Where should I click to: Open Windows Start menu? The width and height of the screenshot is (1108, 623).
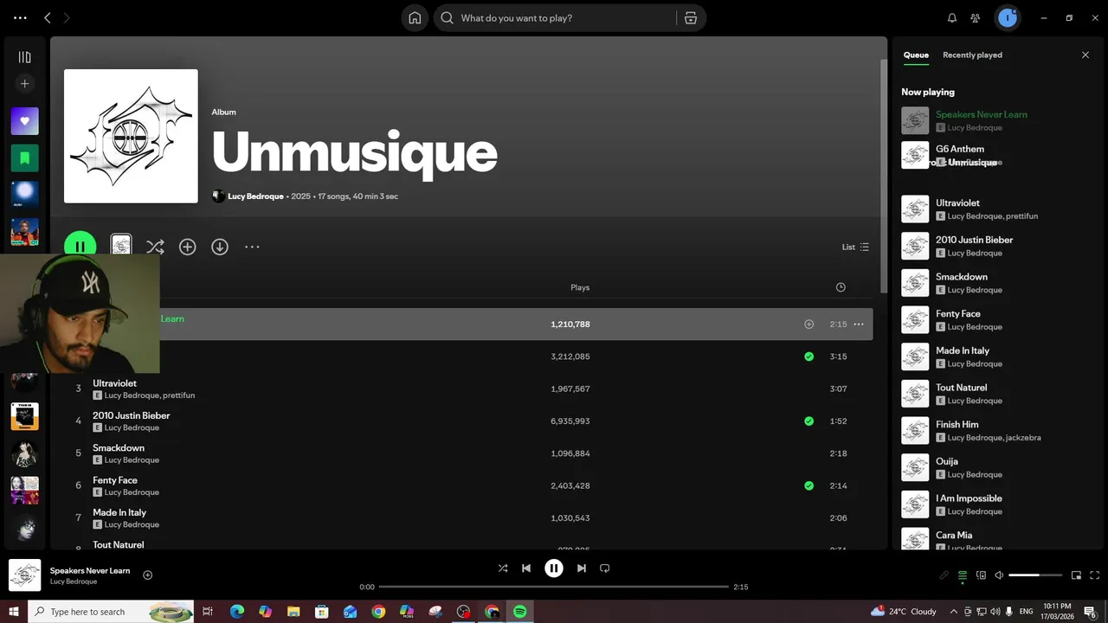point(14,612)
